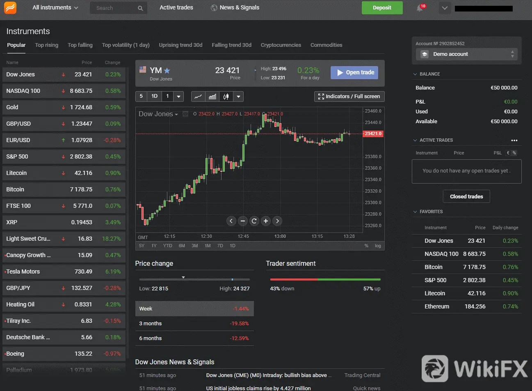Select the candlestick chart type icon
The image size is (532, 391).
tap(226, 97)
